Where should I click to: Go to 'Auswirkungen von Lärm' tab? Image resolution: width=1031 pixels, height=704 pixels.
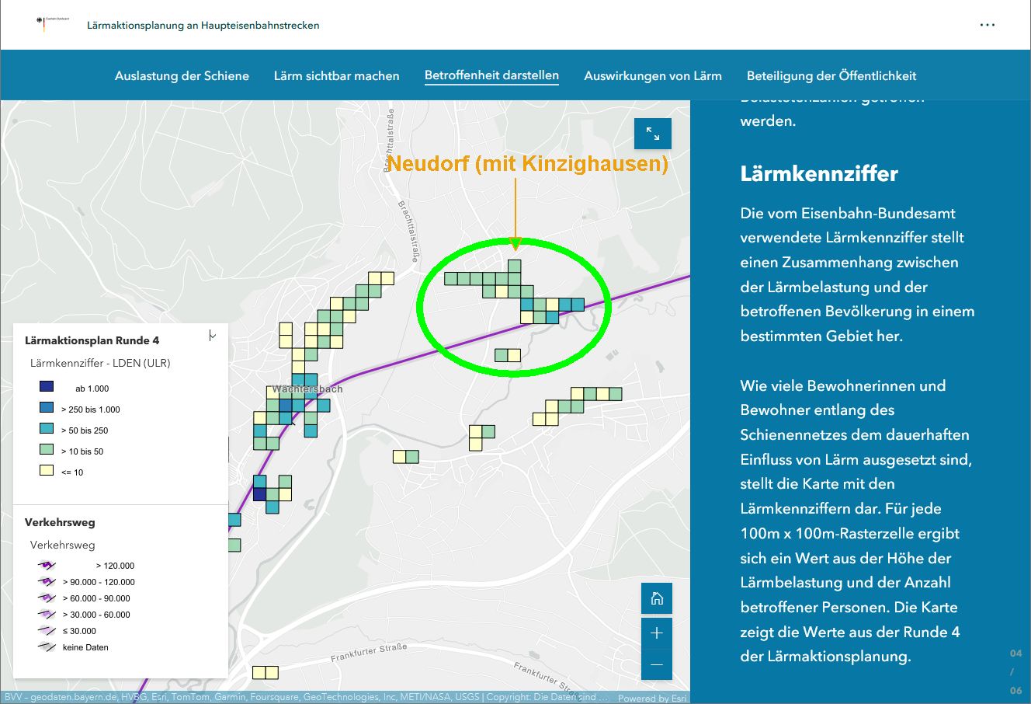653,76
